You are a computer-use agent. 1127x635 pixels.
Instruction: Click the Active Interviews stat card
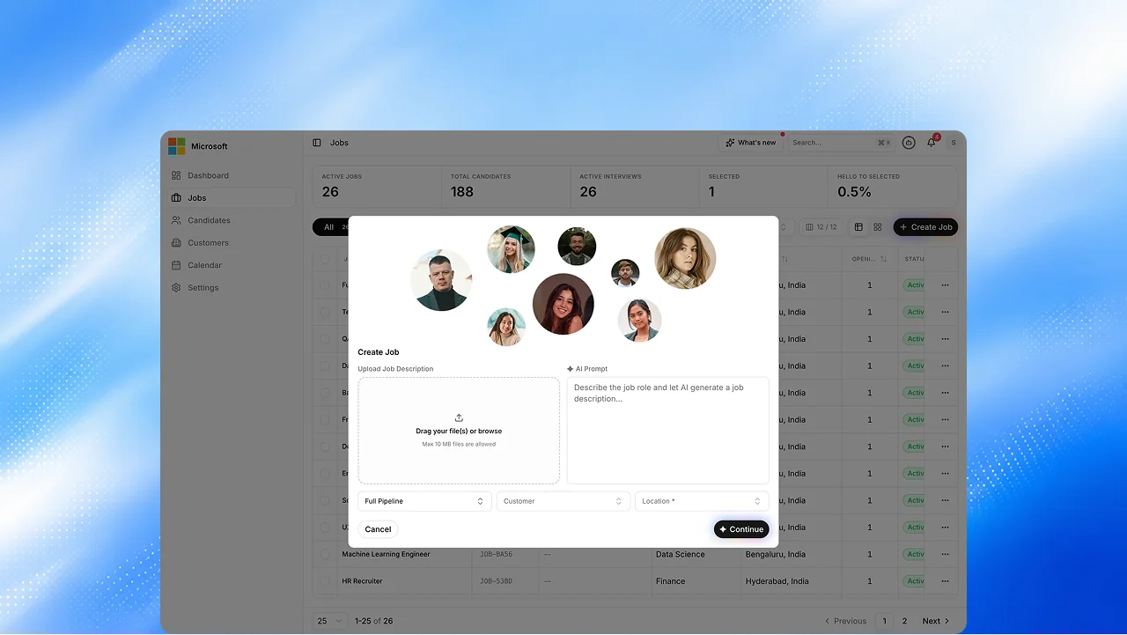635,187
